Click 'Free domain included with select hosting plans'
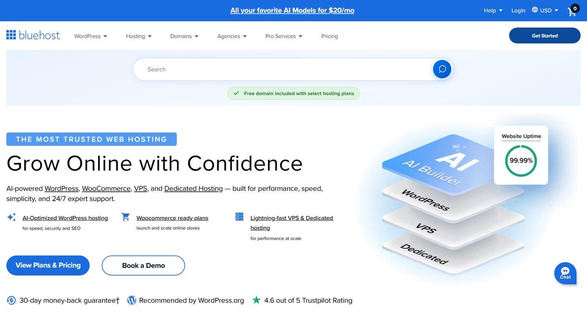 299,93
